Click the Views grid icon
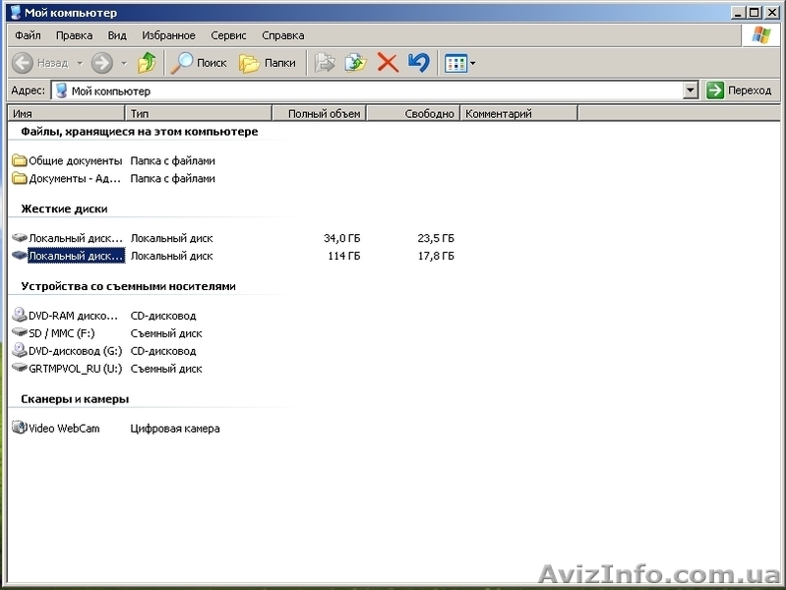Screen dimensions: 786x590 tap(455, 64)
